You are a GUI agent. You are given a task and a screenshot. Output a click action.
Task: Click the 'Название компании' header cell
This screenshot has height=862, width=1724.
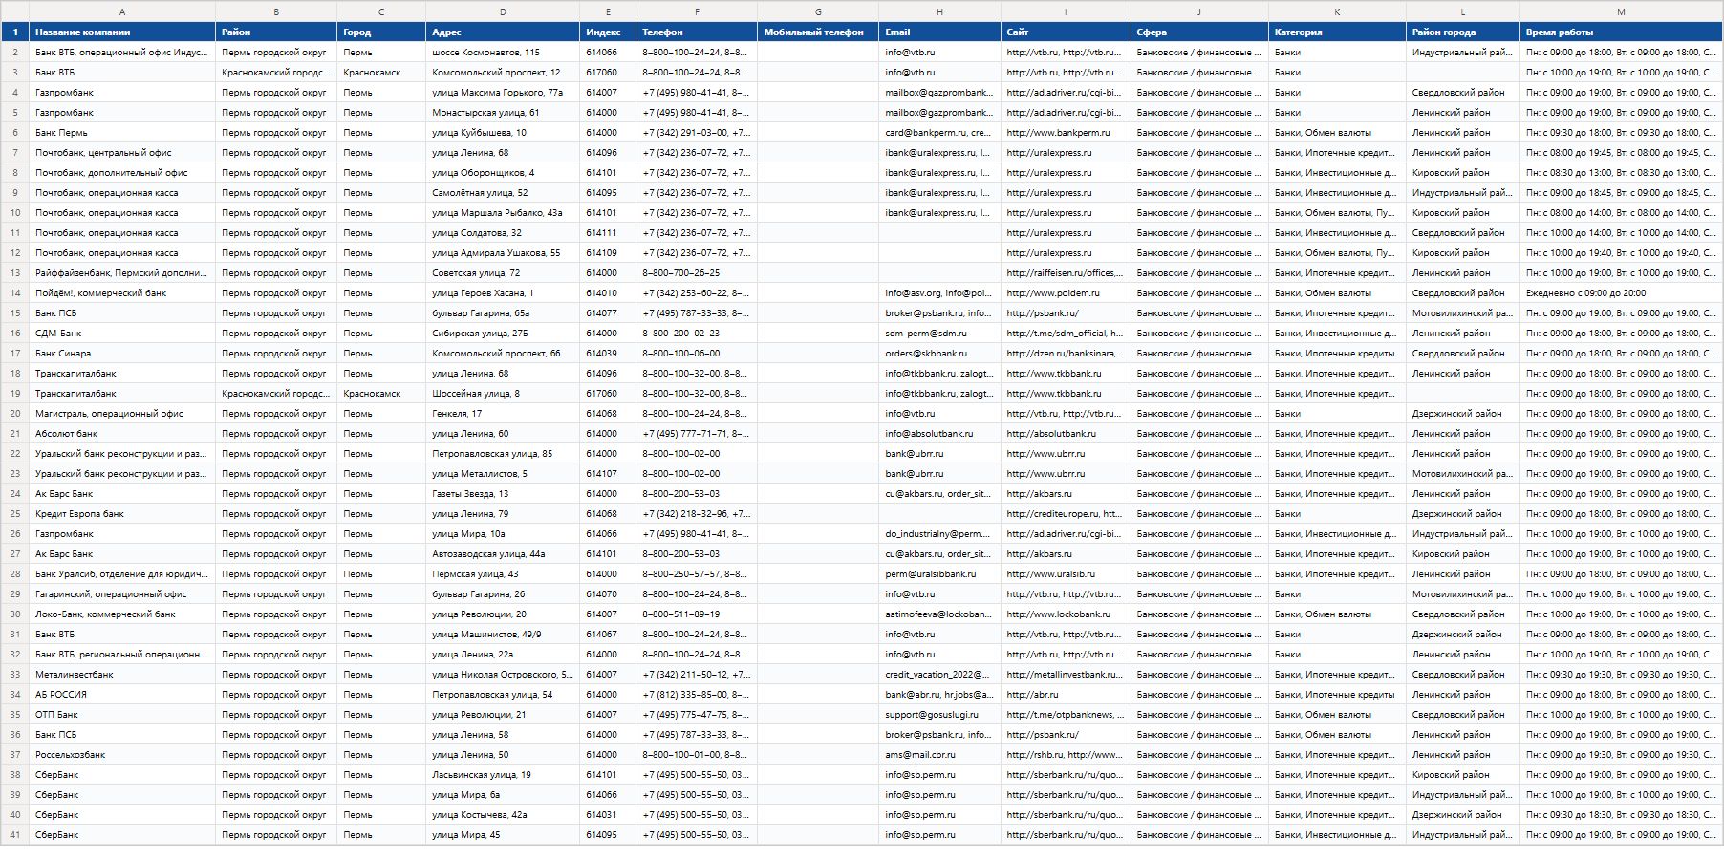point(122,32)
